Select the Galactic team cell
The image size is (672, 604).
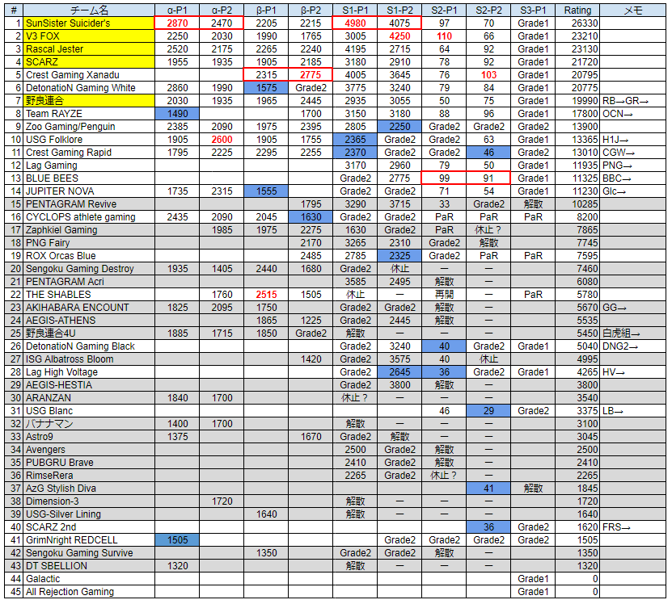tap(89, 579)
